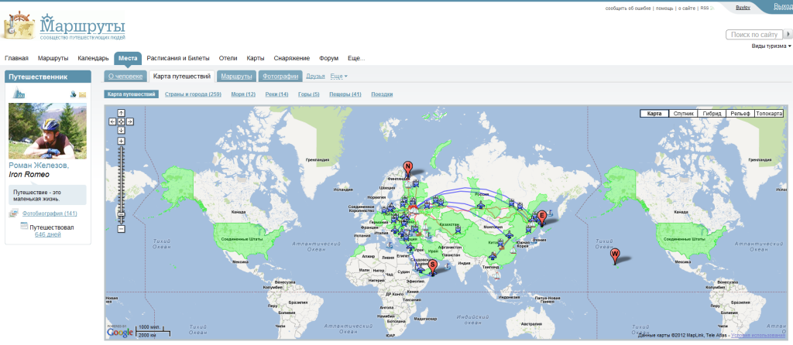Pan the map right with arrow button
793x345 pixels.
point(130,121)
